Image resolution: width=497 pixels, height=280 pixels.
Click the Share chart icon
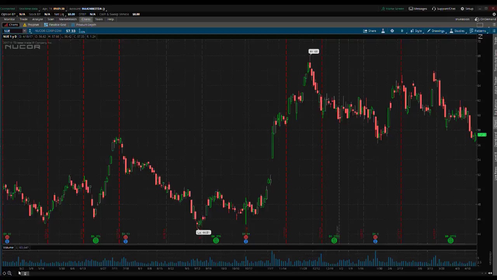pyautogui.click(x=370, y=31)
